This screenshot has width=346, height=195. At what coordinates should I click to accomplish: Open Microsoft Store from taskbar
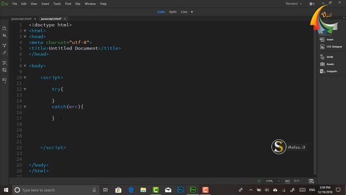click(118, 190)
